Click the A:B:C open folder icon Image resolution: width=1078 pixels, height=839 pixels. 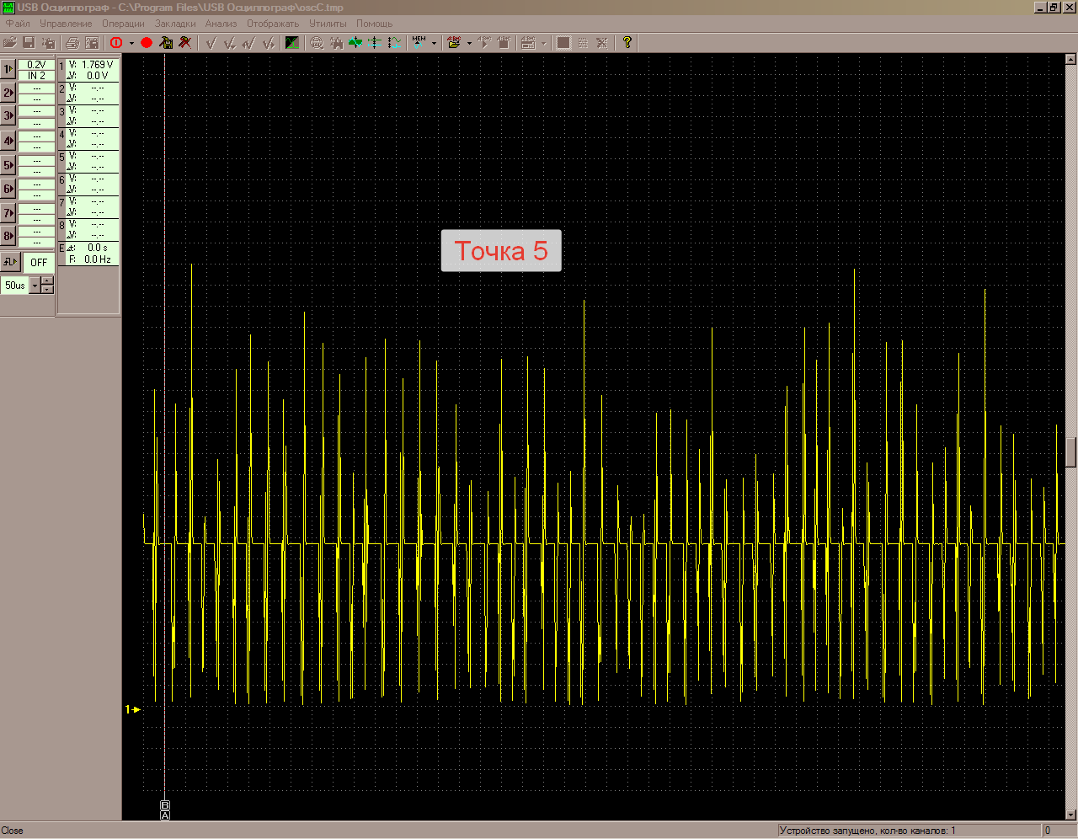454,42
